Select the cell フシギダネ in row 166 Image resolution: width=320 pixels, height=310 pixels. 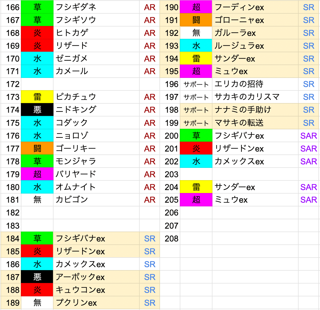coord(96,7)
